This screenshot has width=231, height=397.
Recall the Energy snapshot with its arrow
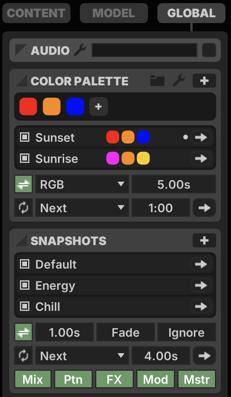click(201, 285)
